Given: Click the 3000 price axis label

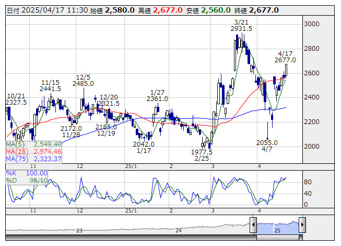Looking at the screenshot, I should tap(312, 24).
